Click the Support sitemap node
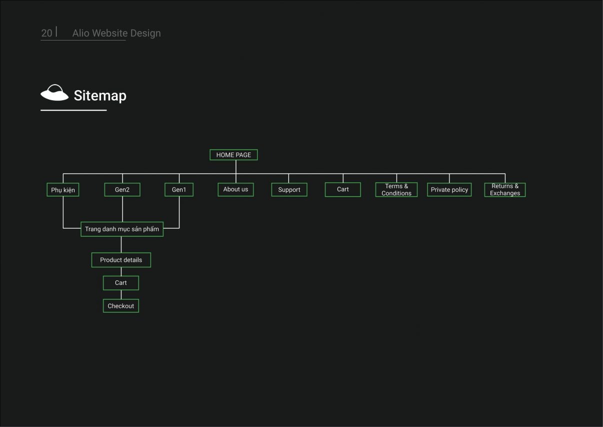 click(x=289, y=190)
